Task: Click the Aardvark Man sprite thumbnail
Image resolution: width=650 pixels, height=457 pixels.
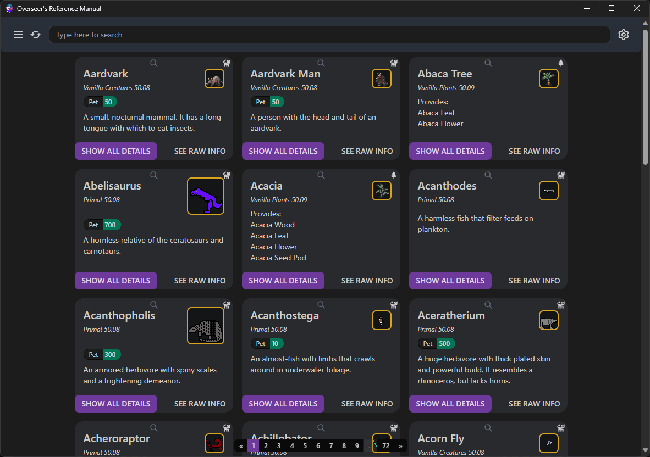Action: (382, 79)
